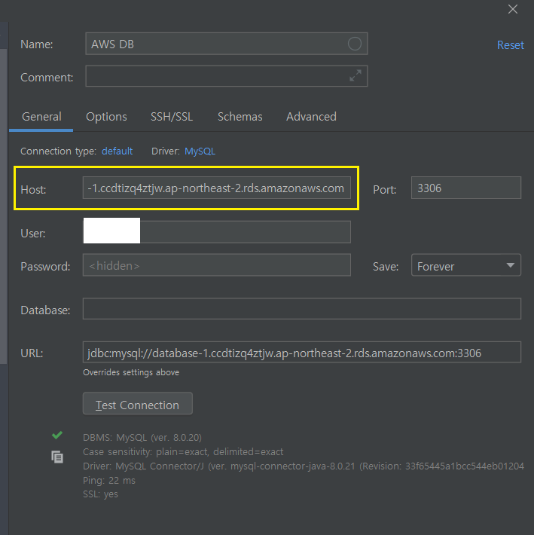Copy connection test result to clipboard
Image resolution: width=534 pixels, height=535 pixels.
coord(57,457)
